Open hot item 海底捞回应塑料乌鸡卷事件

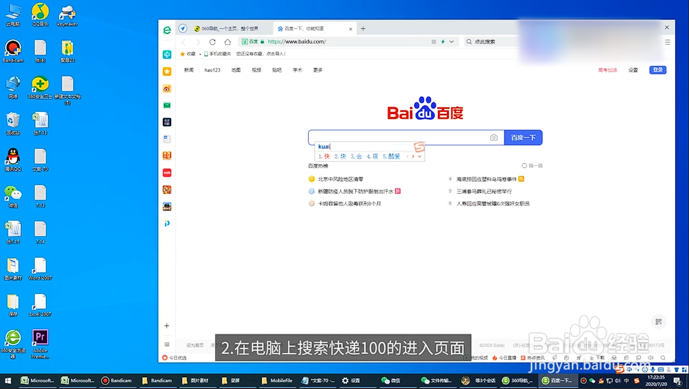tap(487, 179)
